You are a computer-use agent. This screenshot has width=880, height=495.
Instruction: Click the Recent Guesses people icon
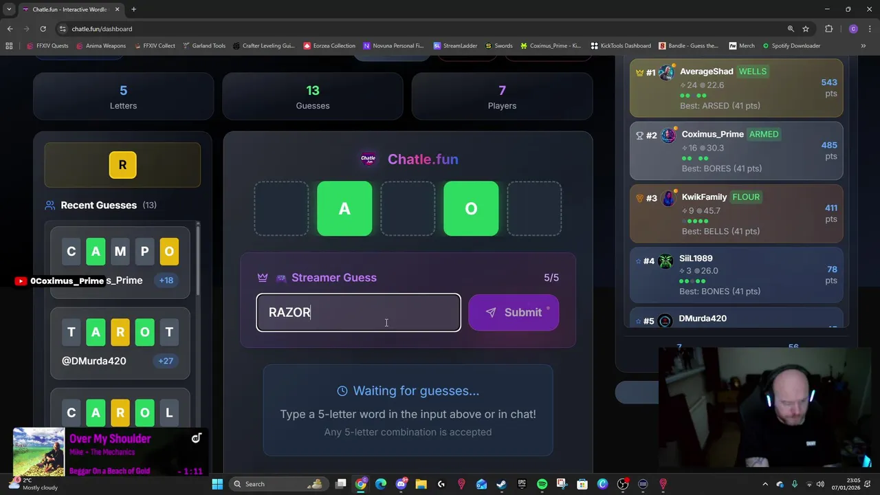click(x=49, y=205)
